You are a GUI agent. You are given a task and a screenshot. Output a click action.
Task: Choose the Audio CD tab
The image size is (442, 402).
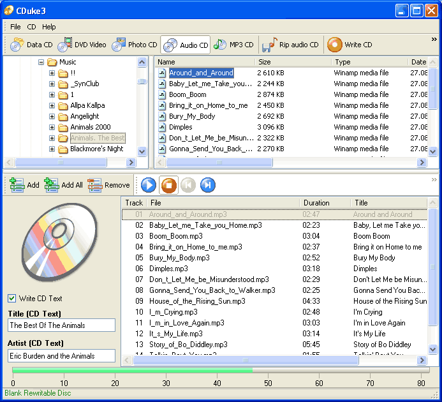(x=186, y=45)
